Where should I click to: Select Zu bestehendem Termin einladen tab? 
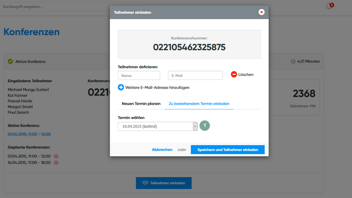click(199, 104)
